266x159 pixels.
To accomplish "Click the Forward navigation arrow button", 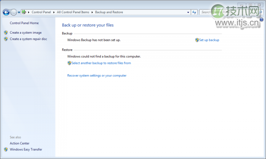I will (x=14, y=12).
